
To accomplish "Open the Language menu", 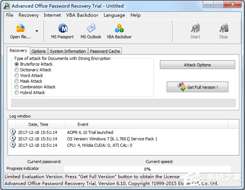I will point(114,15).
